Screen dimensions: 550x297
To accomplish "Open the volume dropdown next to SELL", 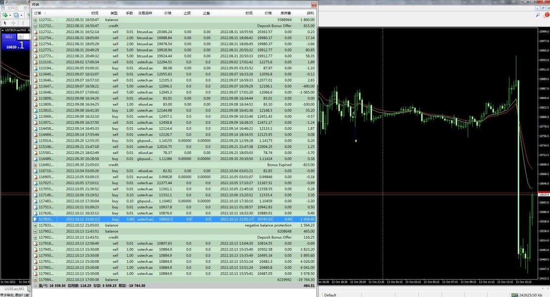I will coord(20,37).
